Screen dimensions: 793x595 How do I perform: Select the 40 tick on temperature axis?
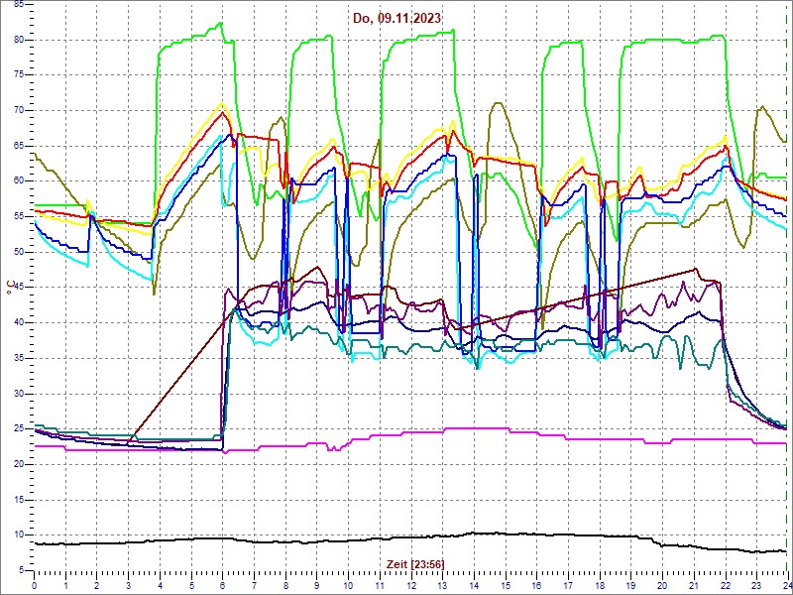coord(18,323)
